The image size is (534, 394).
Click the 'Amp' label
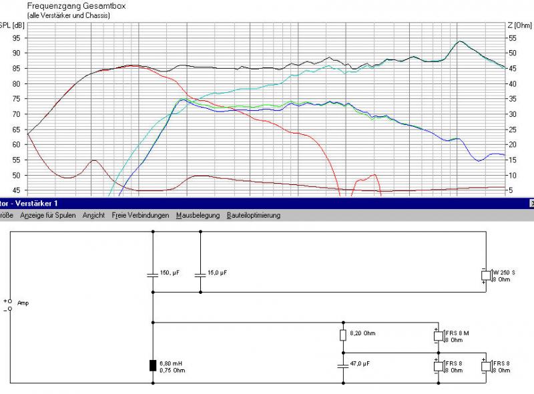tap(23, 303)
